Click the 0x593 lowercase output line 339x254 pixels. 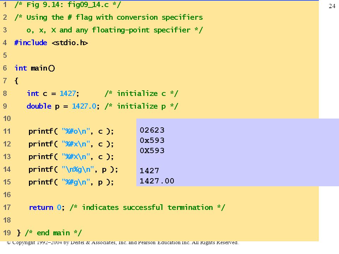(152, 140)
